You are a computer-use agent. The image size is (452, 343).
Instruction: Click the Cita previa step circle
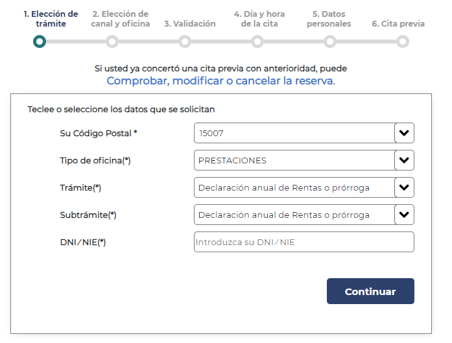coord(403,41)
